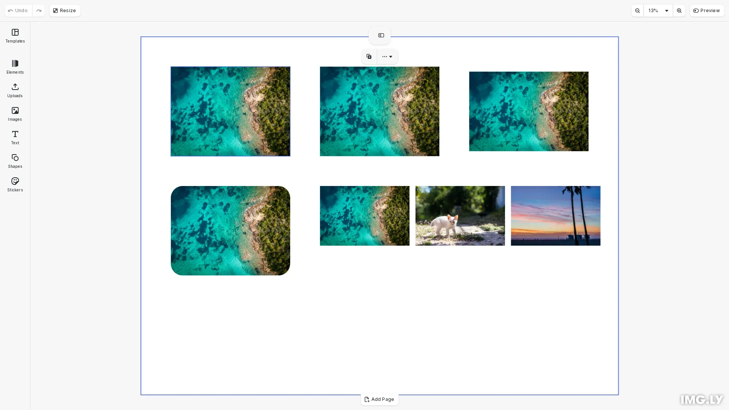The image size is (729, 410).
Task: Select the Elements library icon
Action: tap(15, 67)
